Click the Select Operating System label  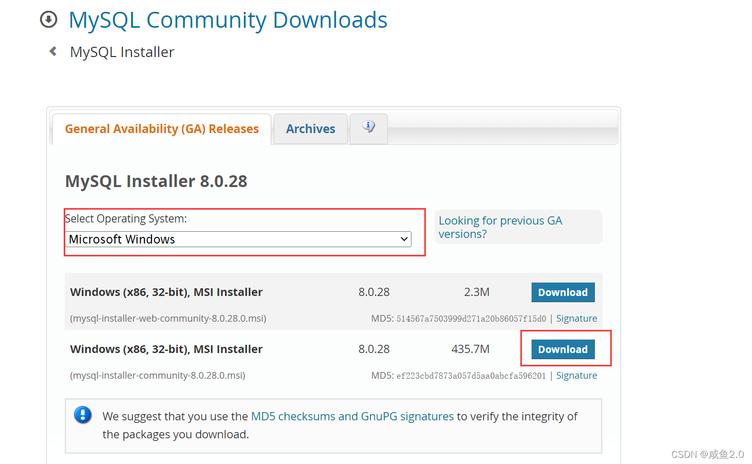pyautogui.click(x=126, y=219)
